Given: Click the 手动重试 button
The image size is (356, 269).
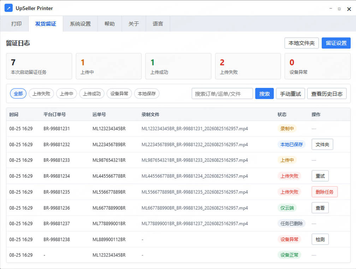Looking at the screenshot, I should (x=290, y=93).
